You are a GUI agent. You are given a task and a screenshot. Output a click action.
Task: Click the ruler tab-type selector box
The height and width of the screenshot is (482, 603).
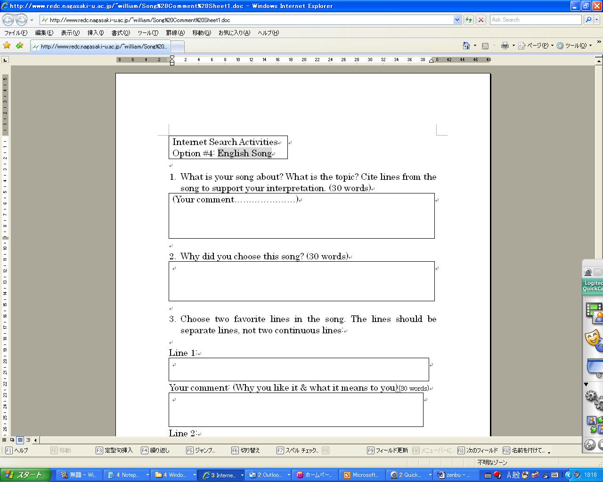click(x=5, y=60)
